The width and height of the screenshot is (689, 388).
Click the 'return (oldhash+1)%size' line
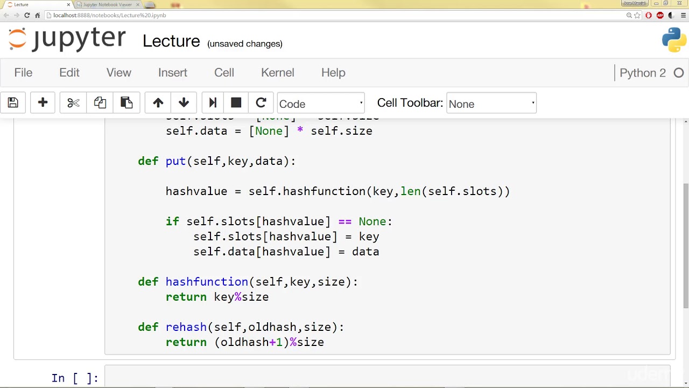pos(245,342)
